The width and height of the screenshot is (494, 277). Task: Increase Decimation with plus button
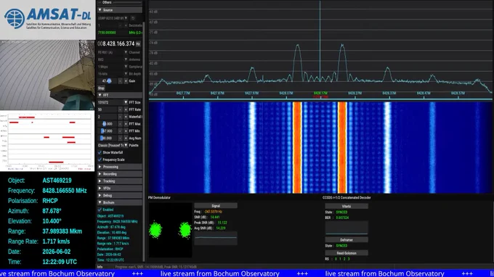pos(126,25)
